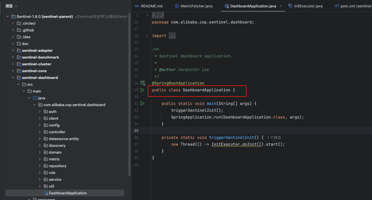Run DashboardApplication class via line 29 gutter arrow
372x200 pixels.
[x=142, y=90]
